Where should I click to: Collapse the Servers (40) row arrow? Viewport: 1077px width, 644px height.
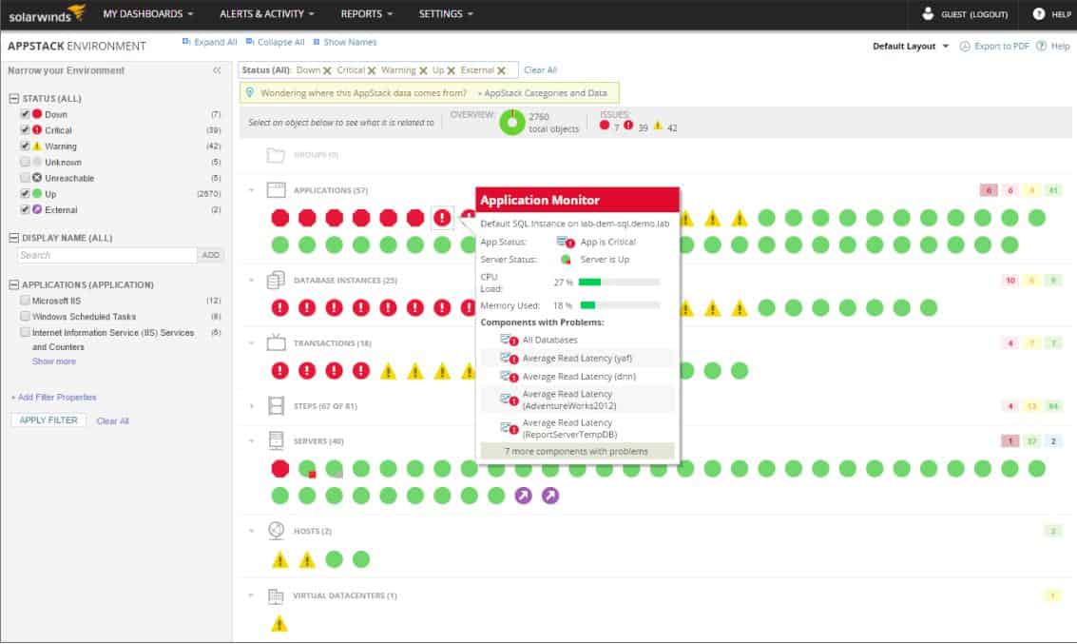[251, 440]
